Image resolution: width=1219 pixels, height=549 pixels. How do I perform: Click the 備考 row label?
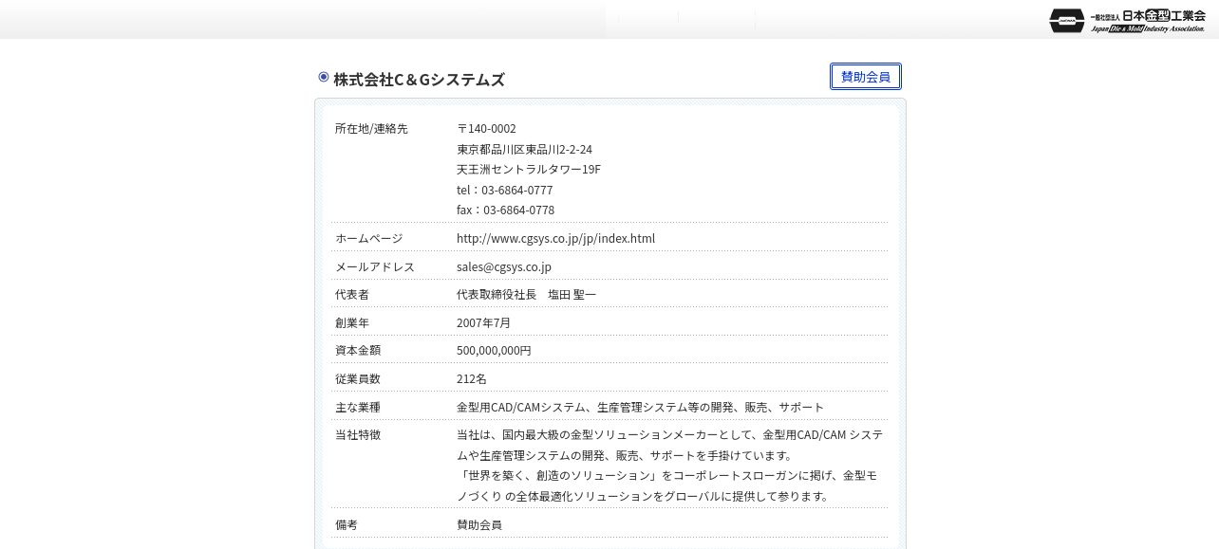pos(347,524)
